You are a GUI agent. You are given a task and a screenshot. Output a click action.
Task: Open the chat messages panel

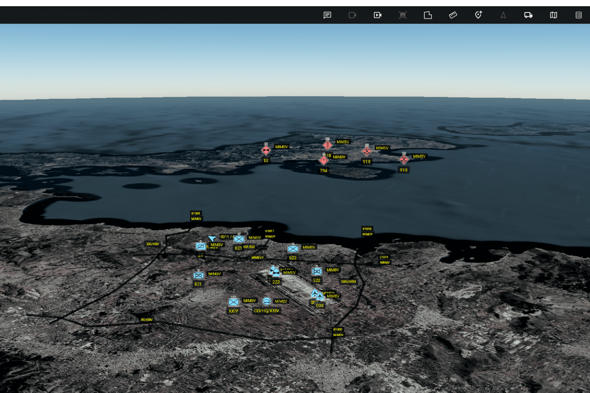tap(327, 15)
